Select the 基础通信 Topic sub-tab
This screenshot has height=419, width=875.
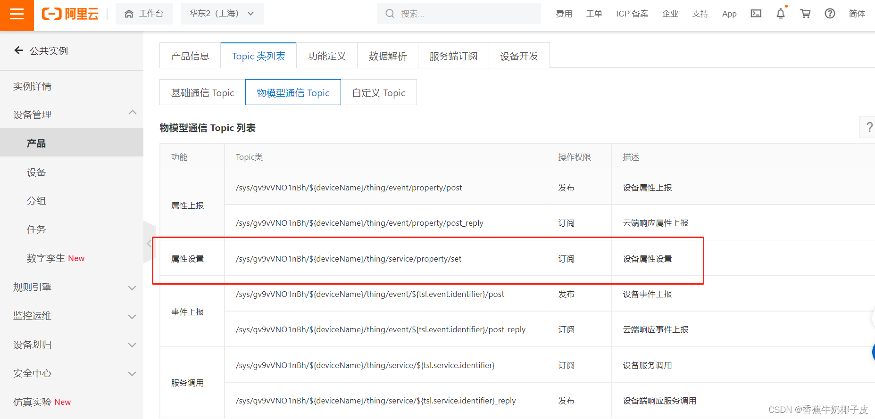pos(202,92)
